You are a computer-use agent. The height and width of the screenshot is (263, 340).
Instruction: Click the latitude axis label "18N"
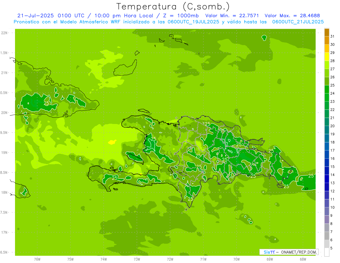pos(5,192)
